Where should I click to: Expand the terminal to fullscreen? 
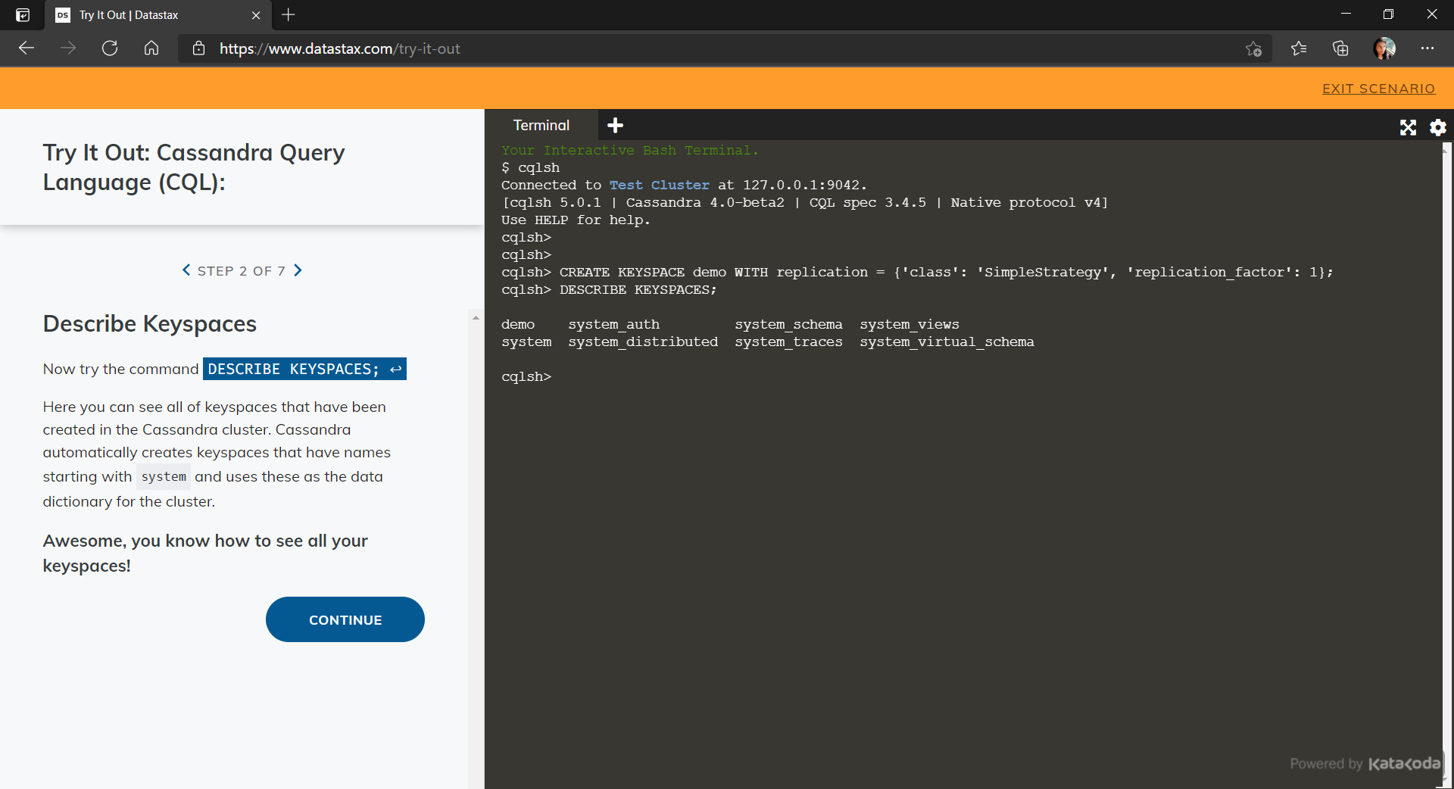[x=1408, y=127]
